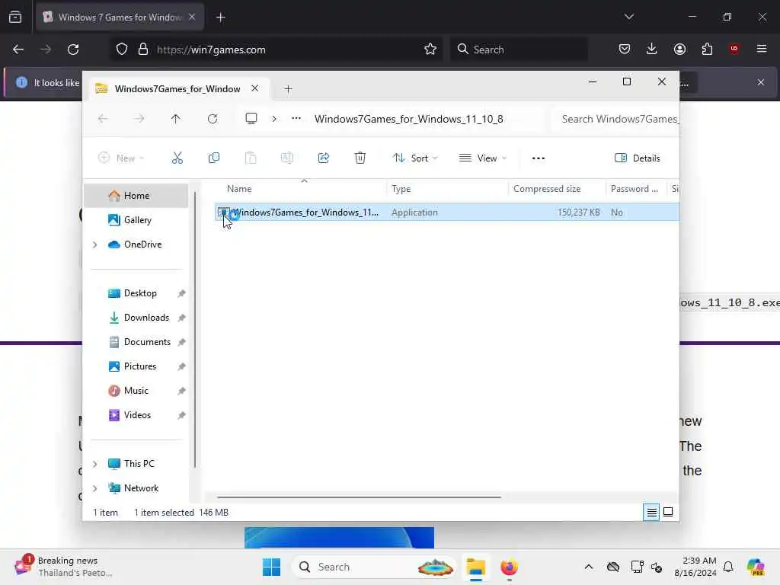Select the Windows7Games_for_Windows_11 application file
The width and height of the screenshot is (780, 585).
pos(446,213)
